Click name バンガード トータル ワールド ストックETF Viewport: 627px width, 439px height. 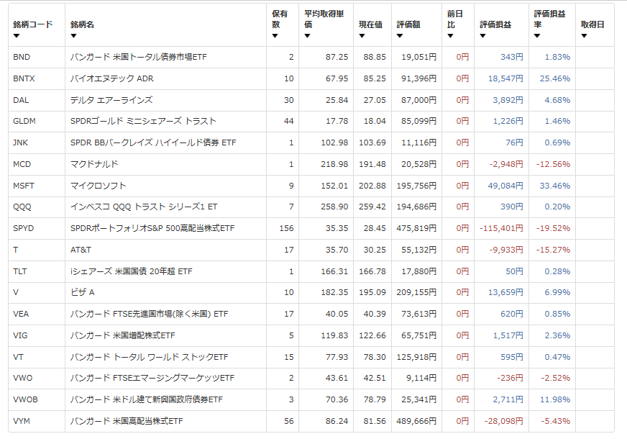(x=149, y=358)
